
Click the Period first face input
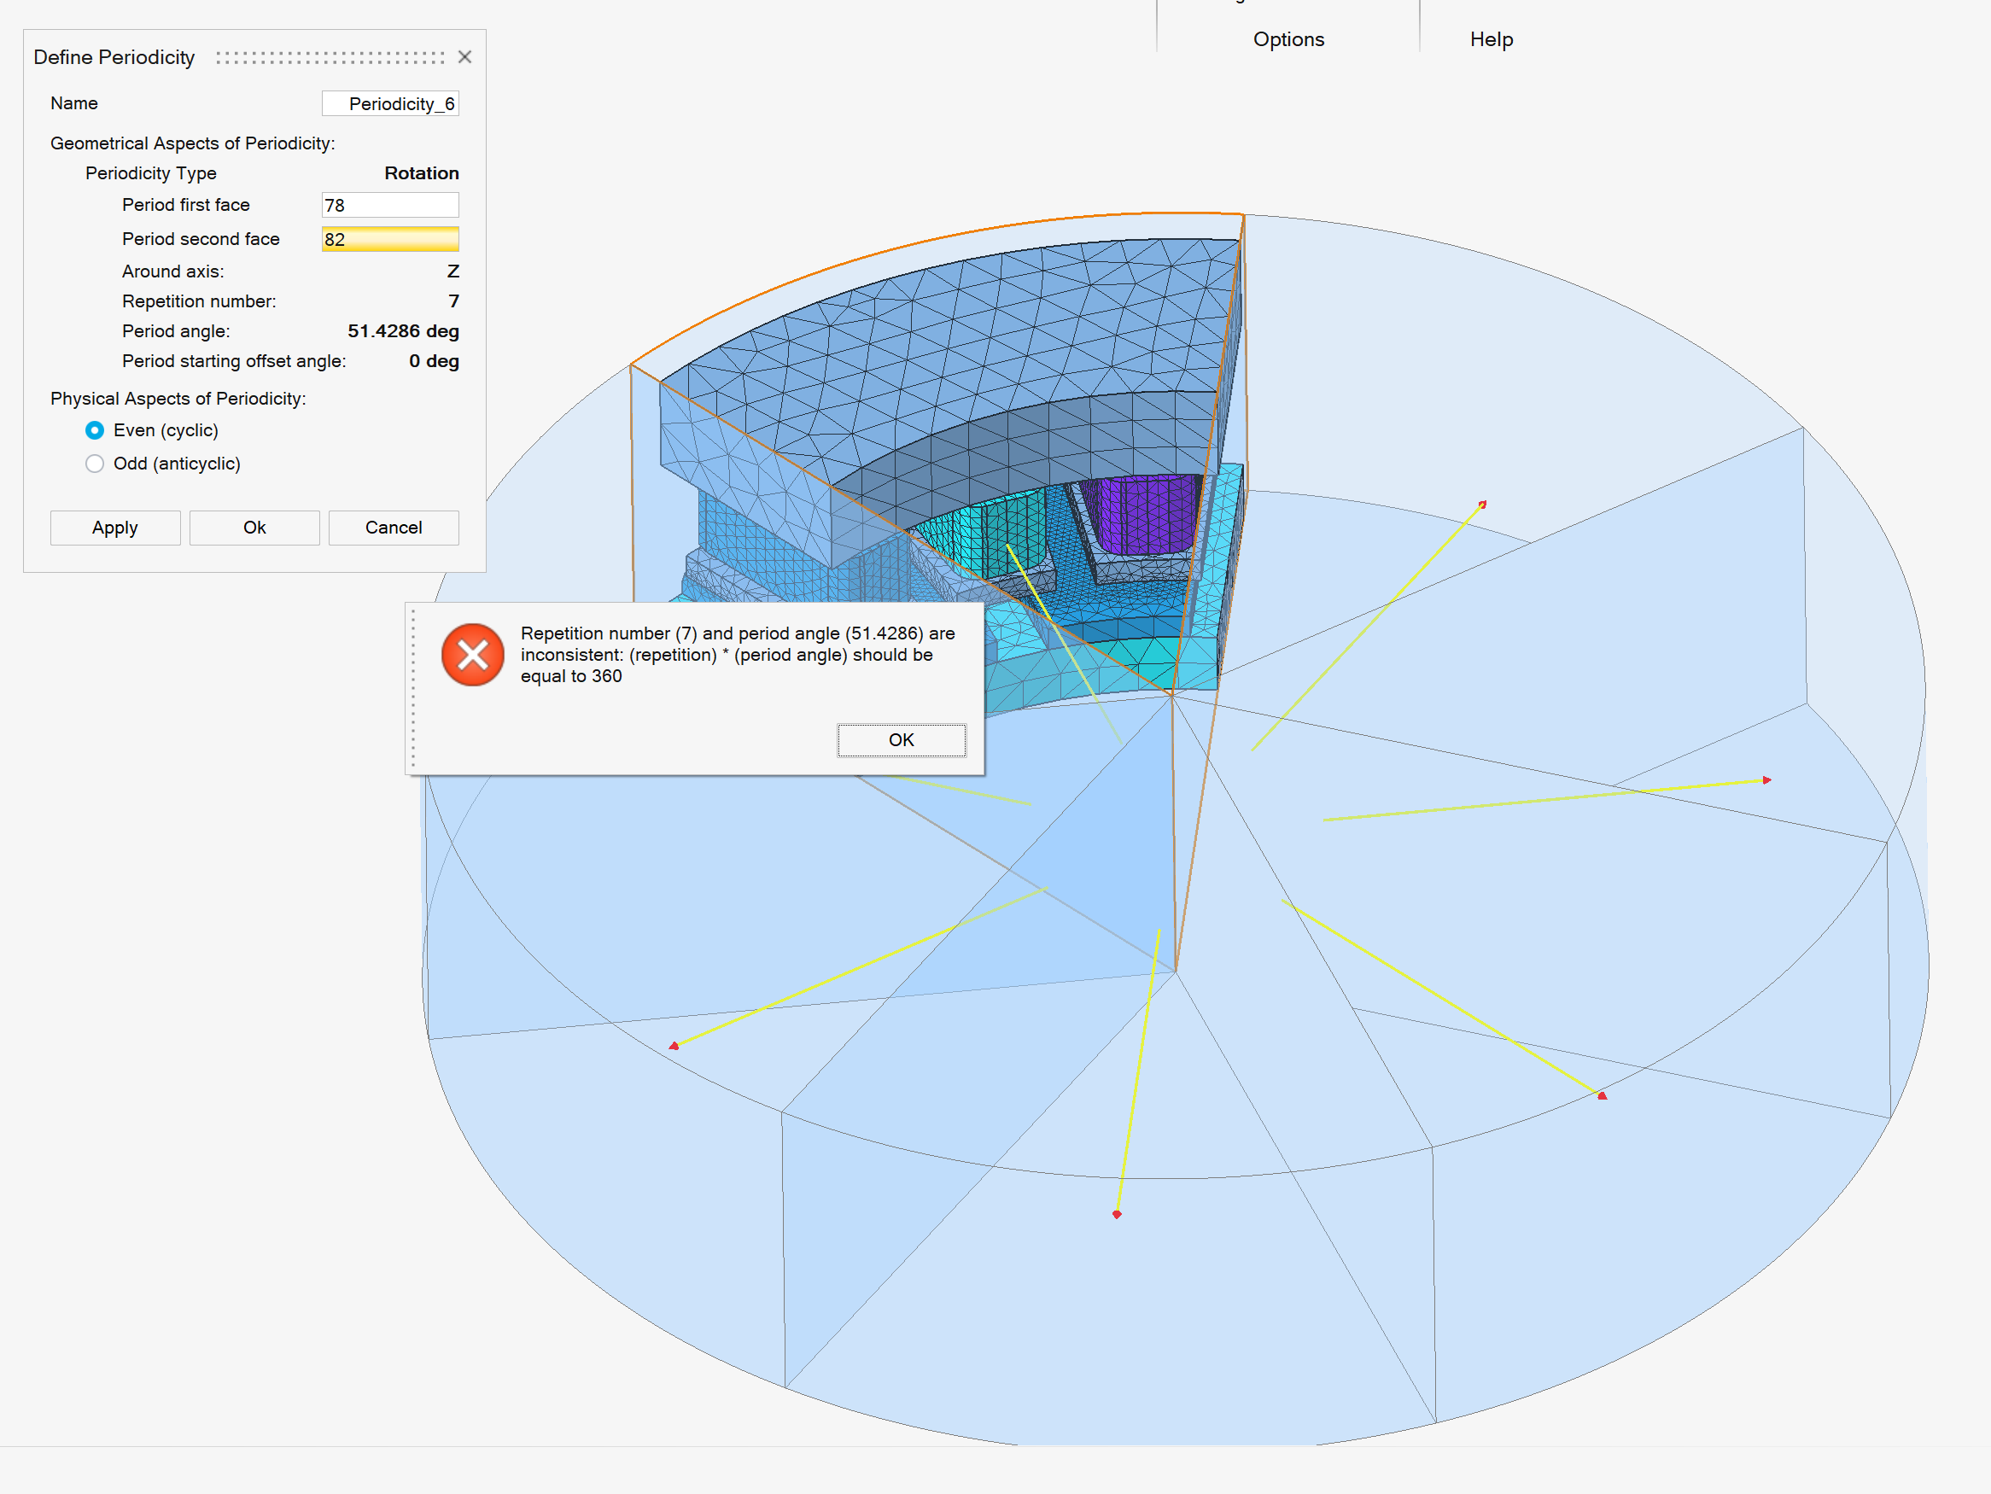tap(389, 204)
